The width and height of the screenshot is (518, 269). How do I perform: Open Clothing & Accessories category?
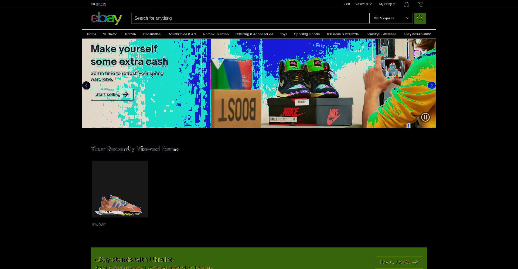(x=254, y=34)
